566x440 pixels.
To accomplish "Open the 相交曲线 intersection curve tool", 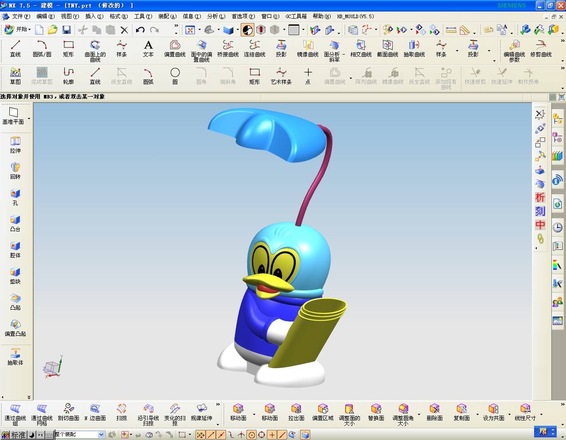I will (x=361, y=48).
